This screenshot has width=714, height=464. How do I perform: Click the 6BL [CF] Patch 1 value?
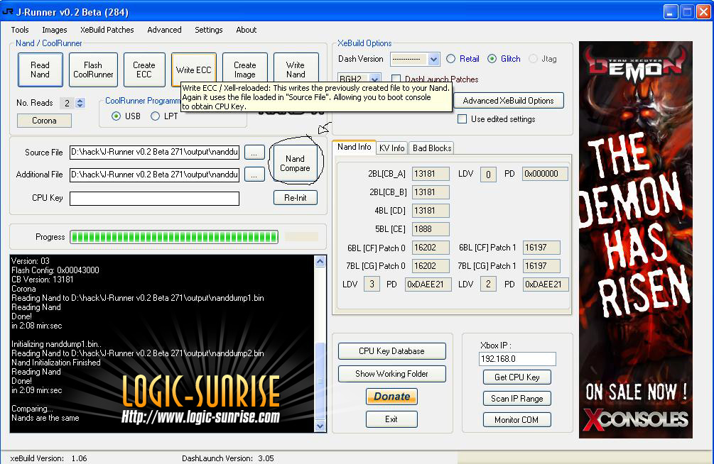tap(541, 248)
